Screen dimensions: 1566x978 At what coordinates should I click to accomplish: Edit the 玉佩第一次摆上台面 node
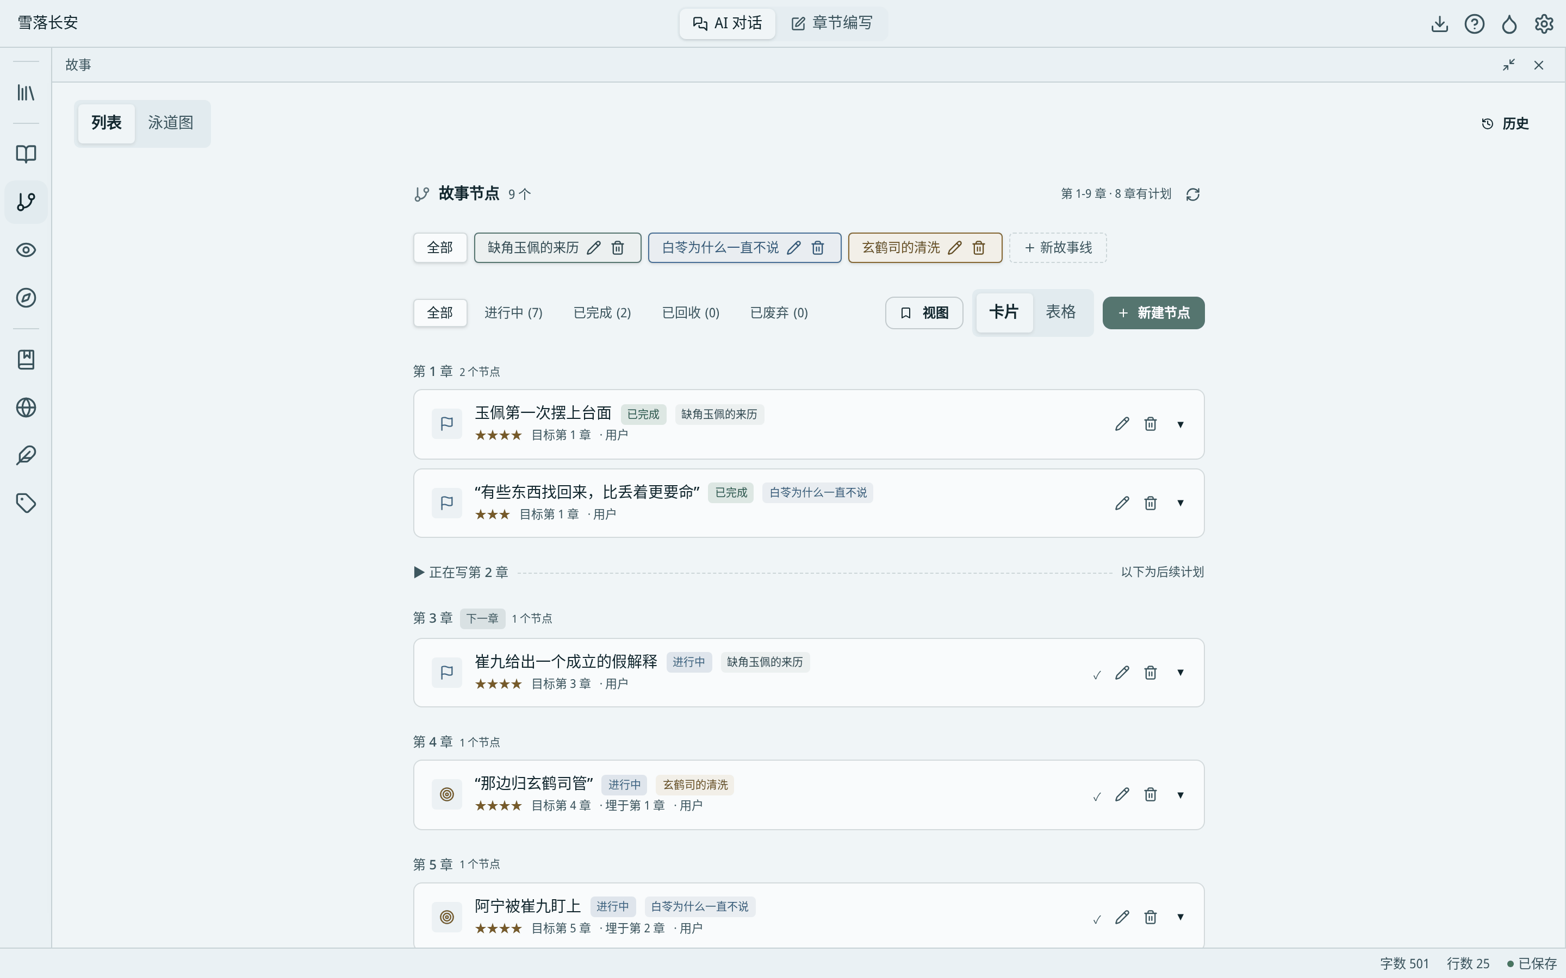point(1122,424)
